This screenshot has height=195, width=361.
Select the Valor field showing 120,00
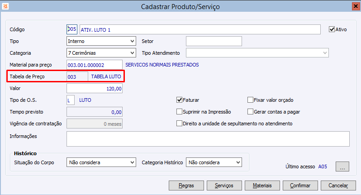click(94, 88)
